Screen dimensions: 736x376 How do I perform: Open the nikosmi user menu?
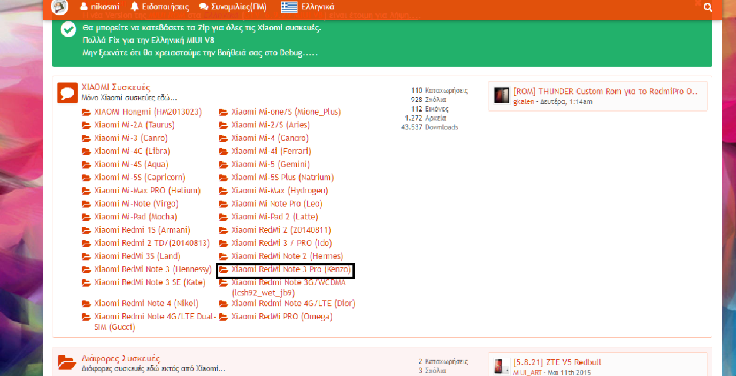pyautogui.click(x=99, y=7)
